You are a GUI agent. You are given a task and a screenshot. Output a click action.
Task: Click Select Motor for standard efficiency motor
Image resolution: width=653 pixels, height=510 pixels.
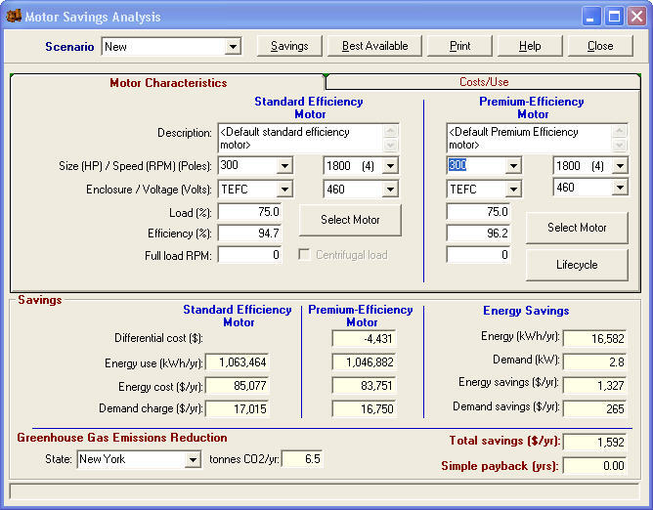350,220
